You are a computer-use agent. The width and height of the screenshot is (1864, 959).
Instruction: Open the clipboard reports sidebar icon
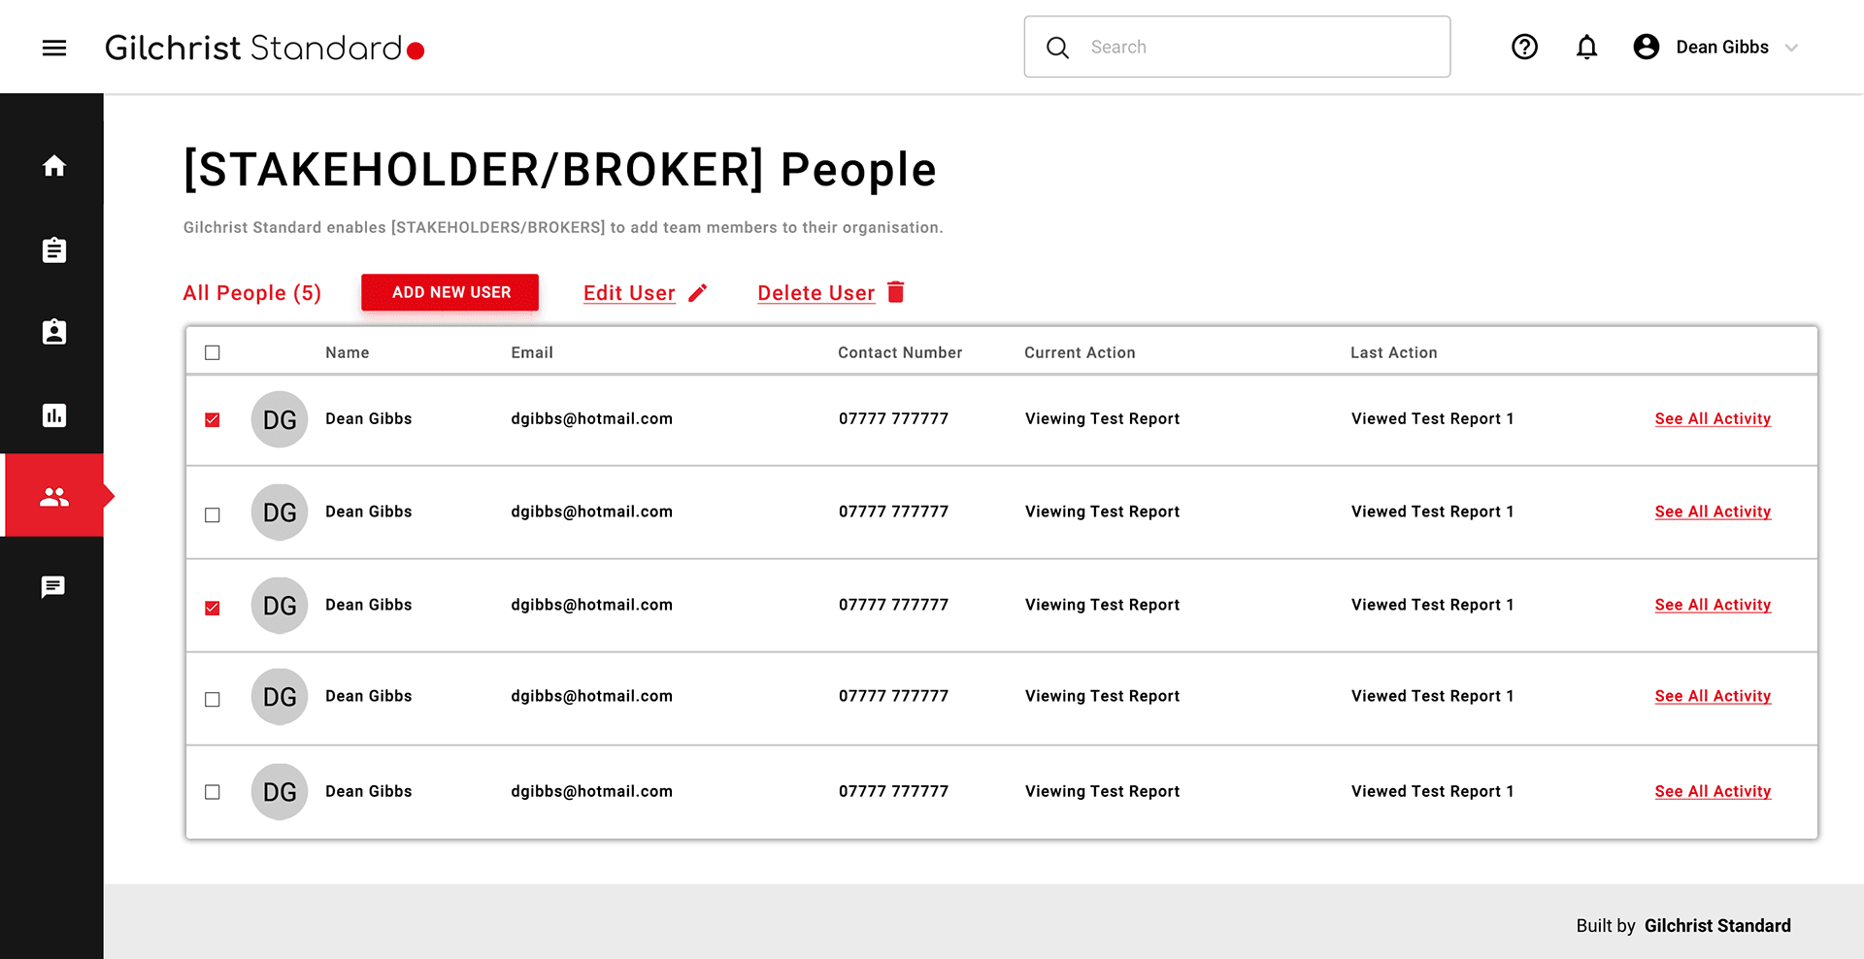point(54,250)
